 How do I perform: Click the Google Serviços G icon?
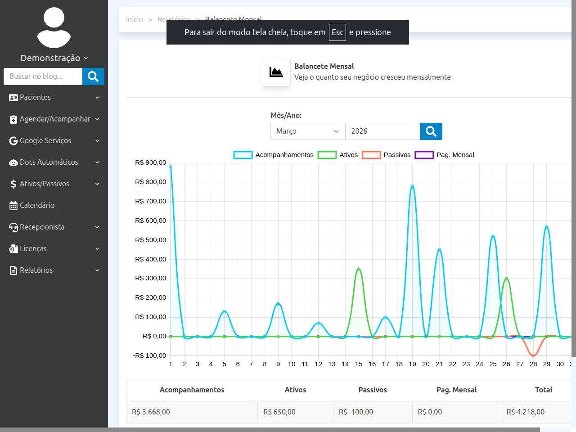click(x=13, y=141)
